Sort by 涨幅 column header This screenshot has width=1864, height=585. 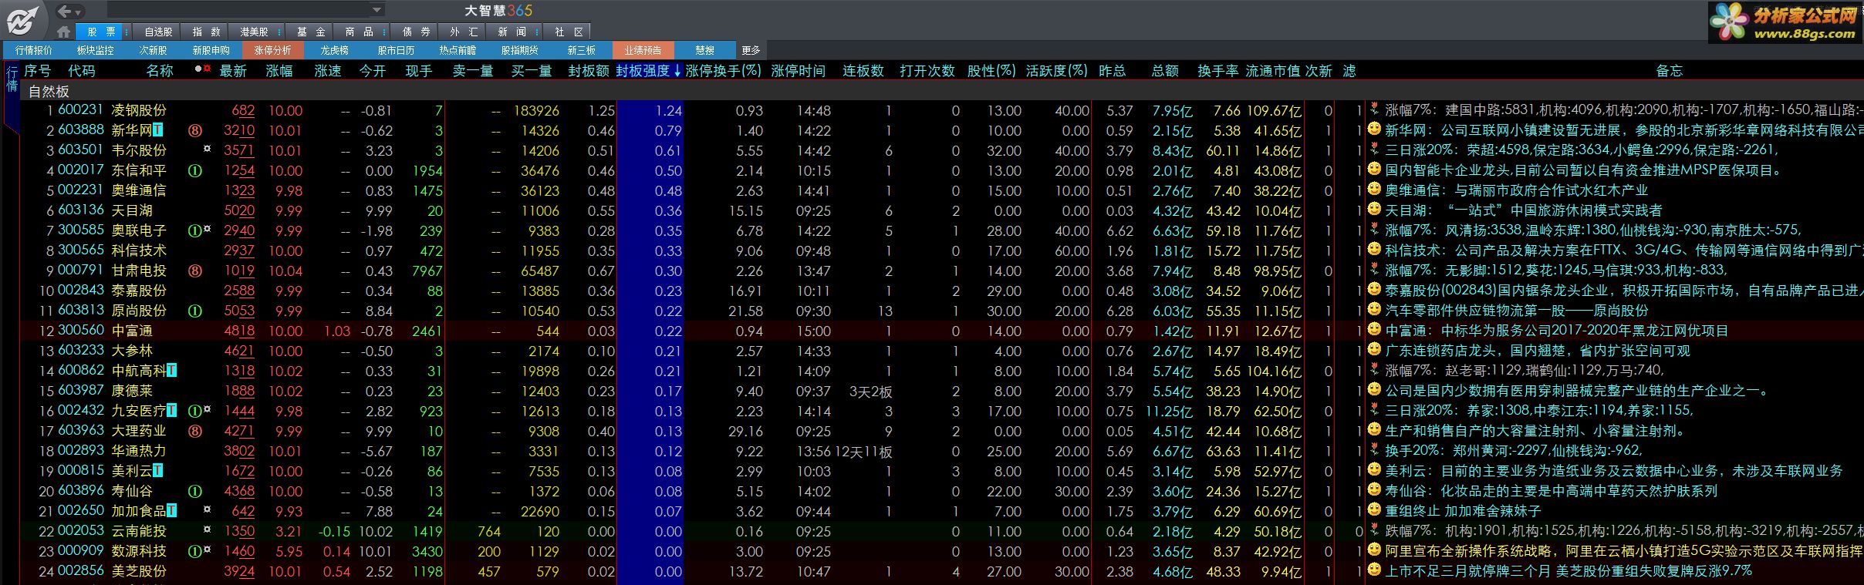pyautogui.click(x=279, y=71)
